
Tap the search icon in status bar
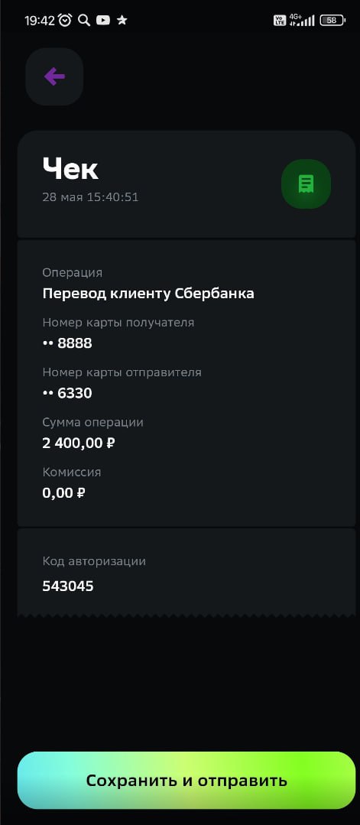[83, 20]
